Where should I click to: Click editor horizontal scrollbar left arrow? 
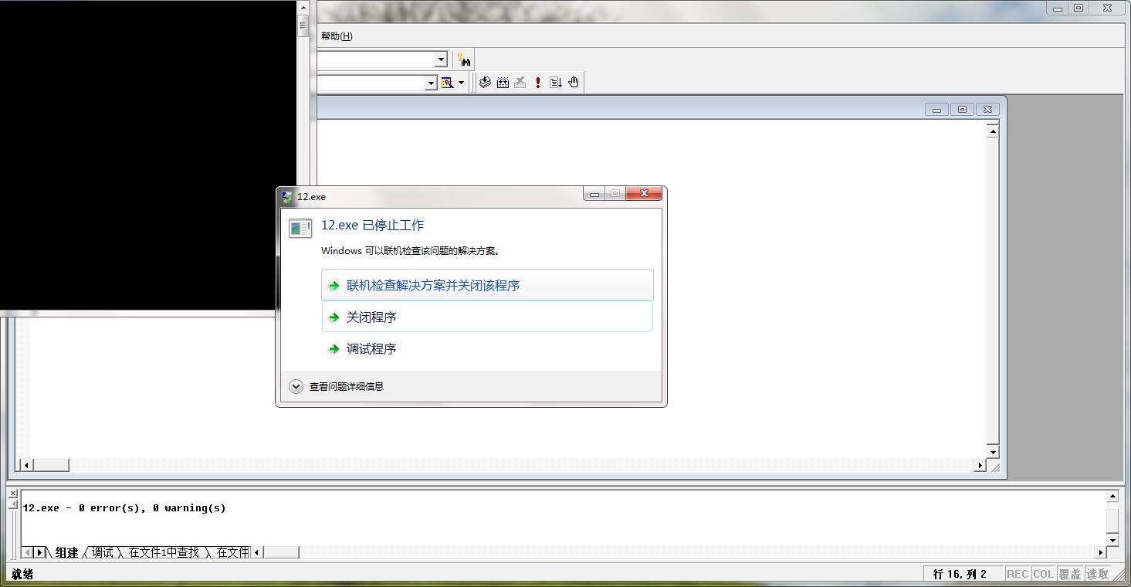(x=25, y=465)
